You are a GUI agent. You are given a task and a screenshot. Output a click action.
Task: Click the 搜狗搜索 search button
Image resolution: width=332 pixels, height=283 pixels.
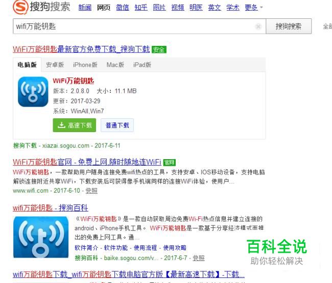click(x=289, y=26)
